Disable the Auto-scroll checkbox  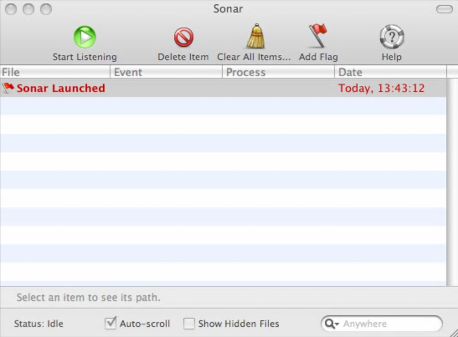tap(110, 323)
